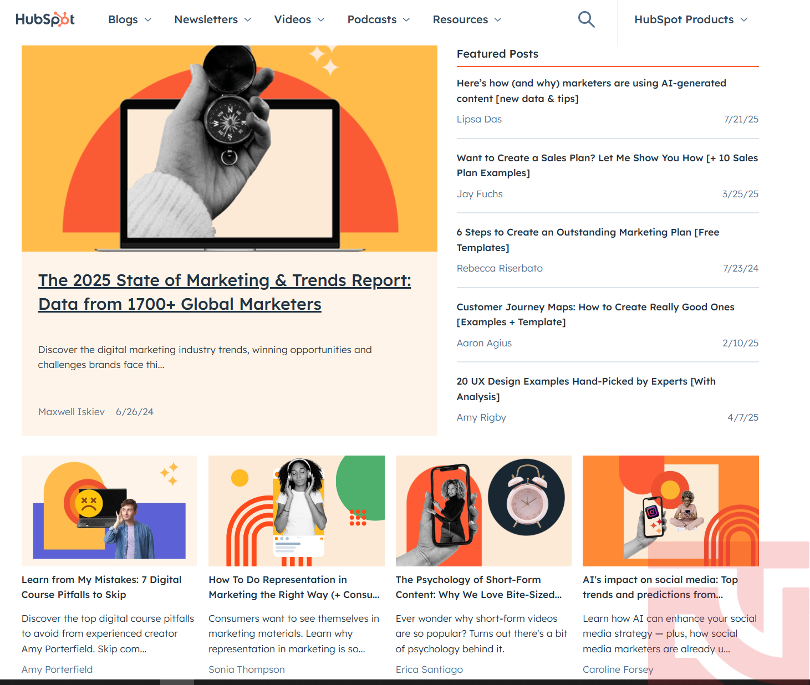Click the Featured Posts heading
810x685 pixels.
[497, 54]
